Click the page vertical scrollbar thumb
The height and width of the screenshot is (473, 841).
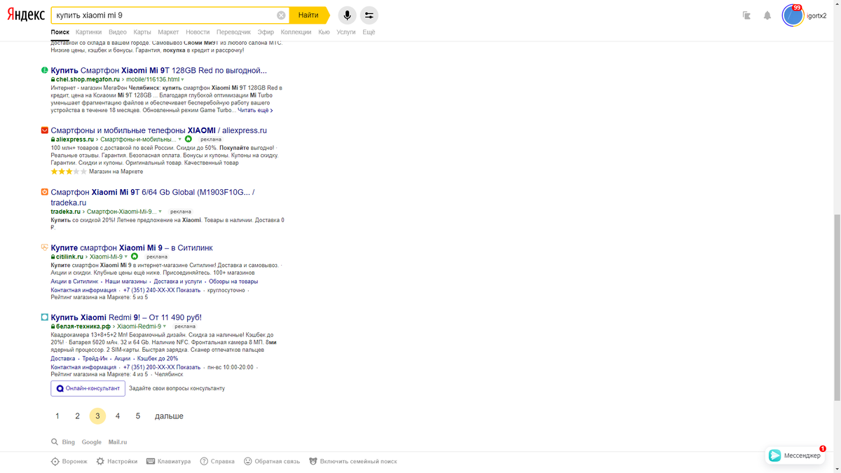[x=836, y=306]
